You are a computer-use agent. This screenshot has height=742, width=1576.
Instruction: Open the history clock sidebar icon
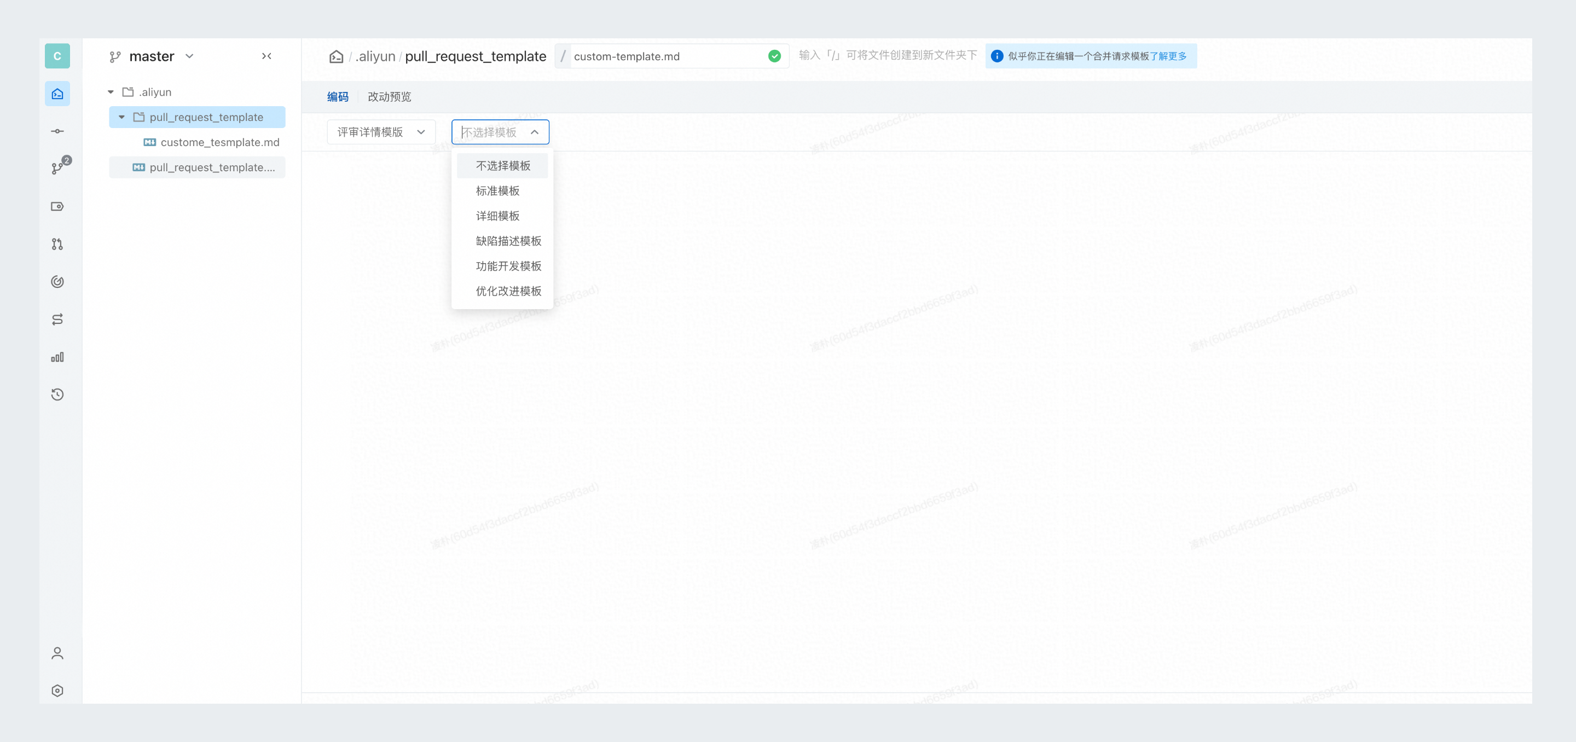[x=57, y=395]
